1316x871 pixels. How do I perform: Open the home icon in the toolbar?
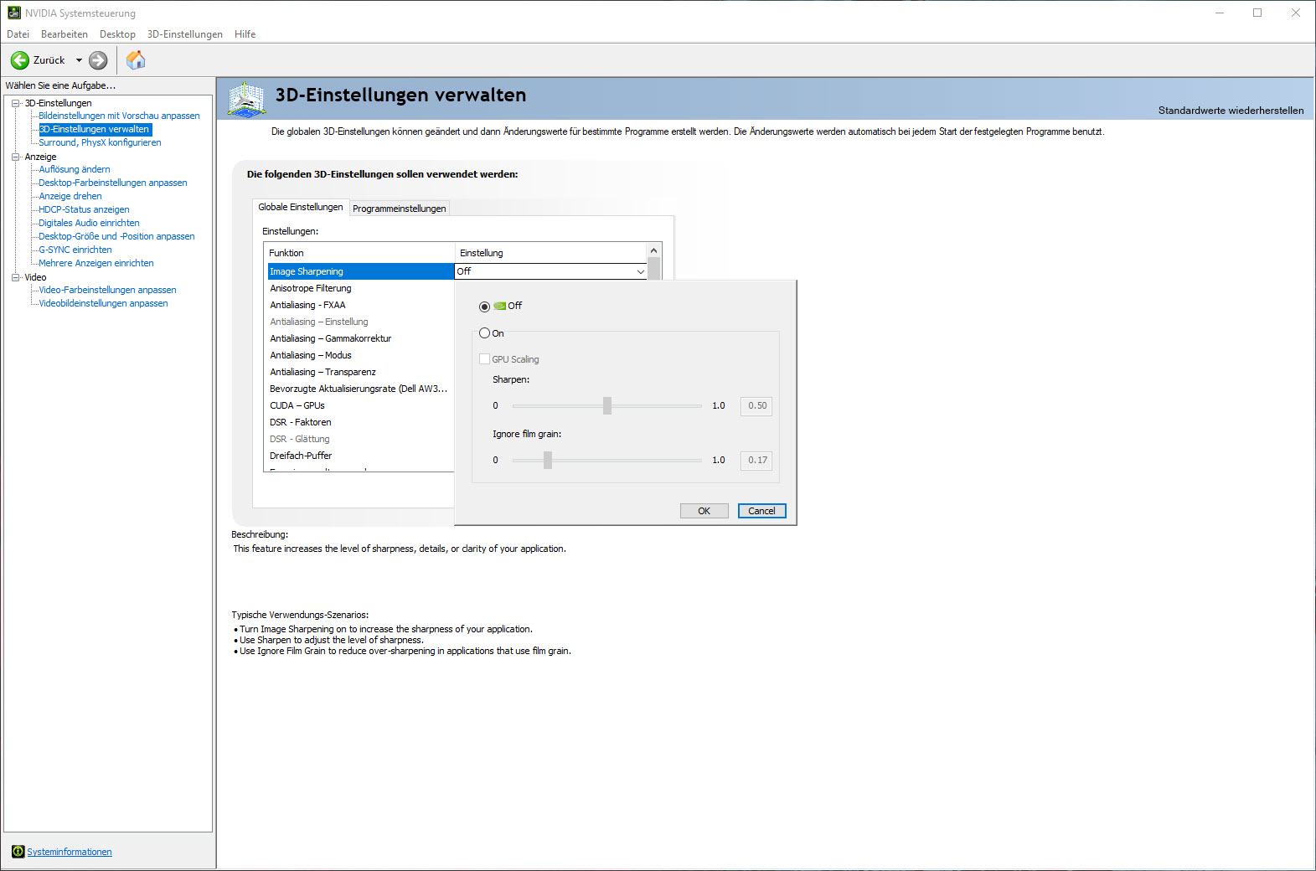point(136,60)
